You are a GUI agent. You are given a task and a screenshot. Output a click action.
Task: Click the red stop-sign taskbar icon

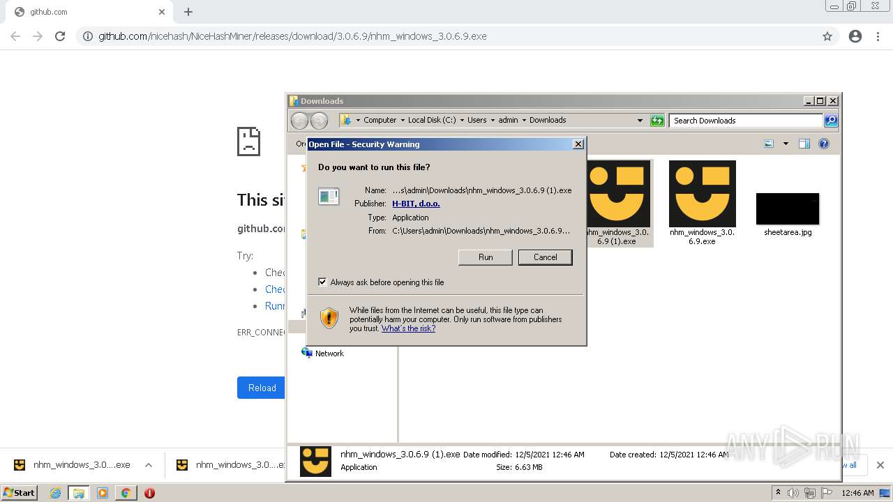point(149,493)
